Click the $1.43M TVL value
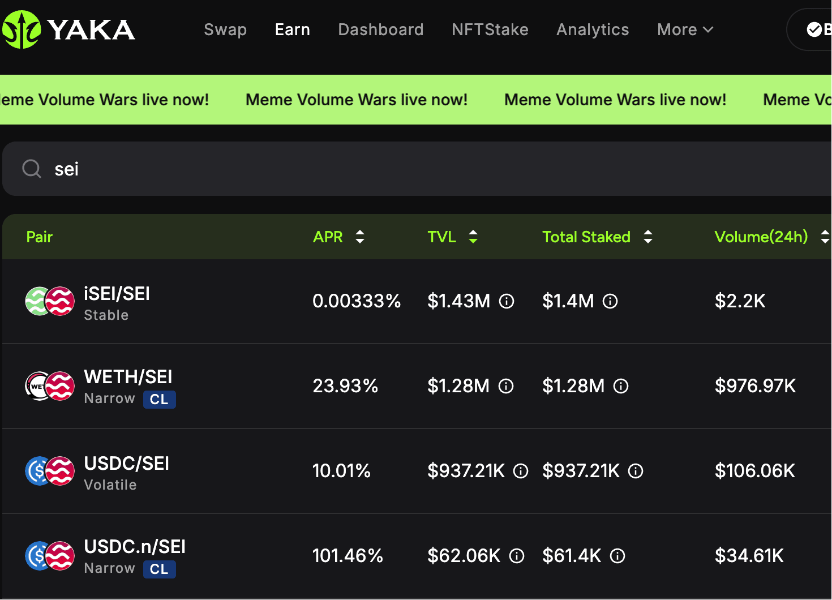The height and width of the screenshot is (600, 832). [459, 301]
